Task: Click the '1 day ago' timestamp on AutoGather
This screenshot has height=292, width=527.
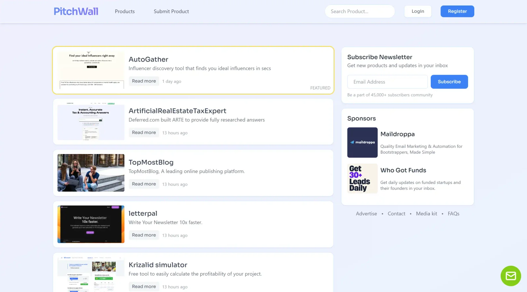Action: tap(172, 81)
